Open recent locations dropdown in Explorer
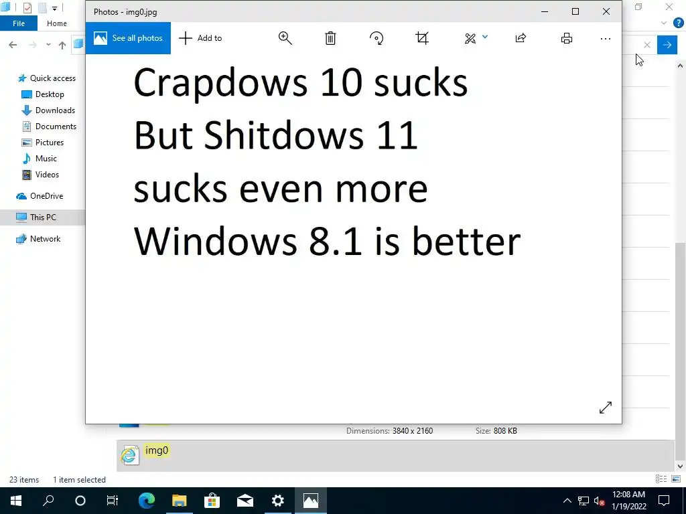This screenshot has height=514, width=686. (48, 45)
